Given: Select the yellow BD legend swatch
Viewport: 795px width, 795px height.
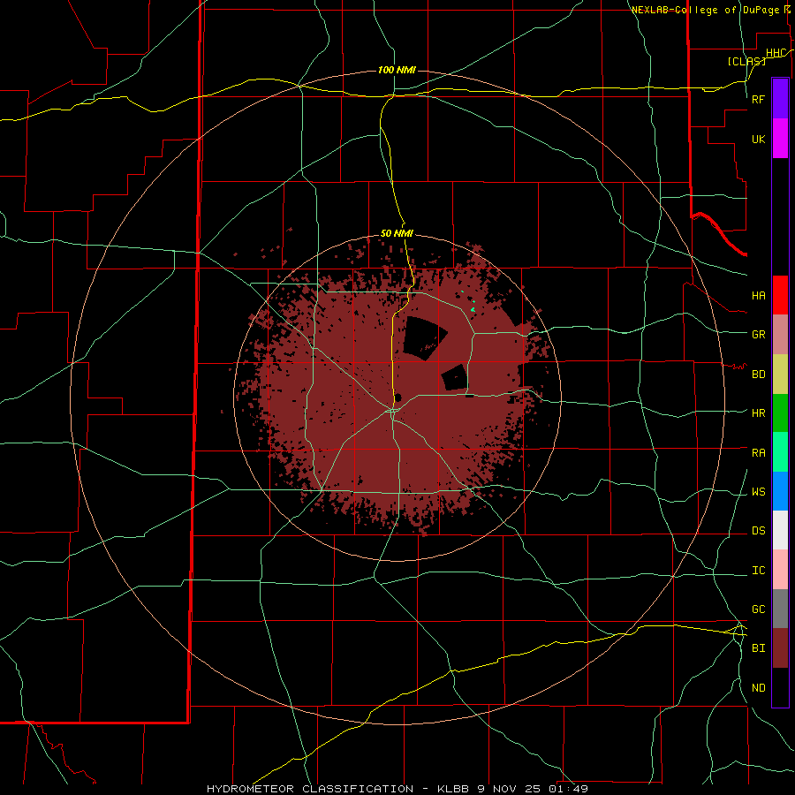Looking at the screenshot, I should click(x=780, y=375).
